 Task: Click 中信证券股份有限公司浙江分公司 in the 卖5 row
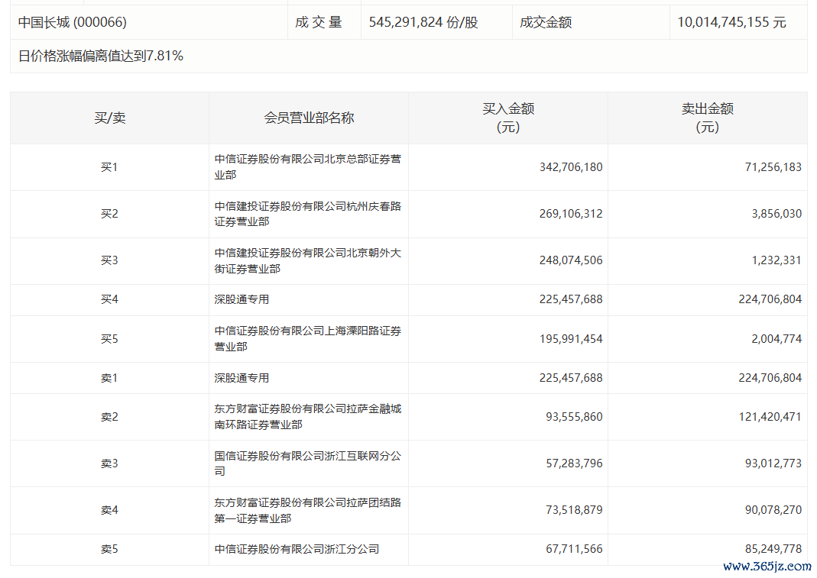click(x=297, y=549)
